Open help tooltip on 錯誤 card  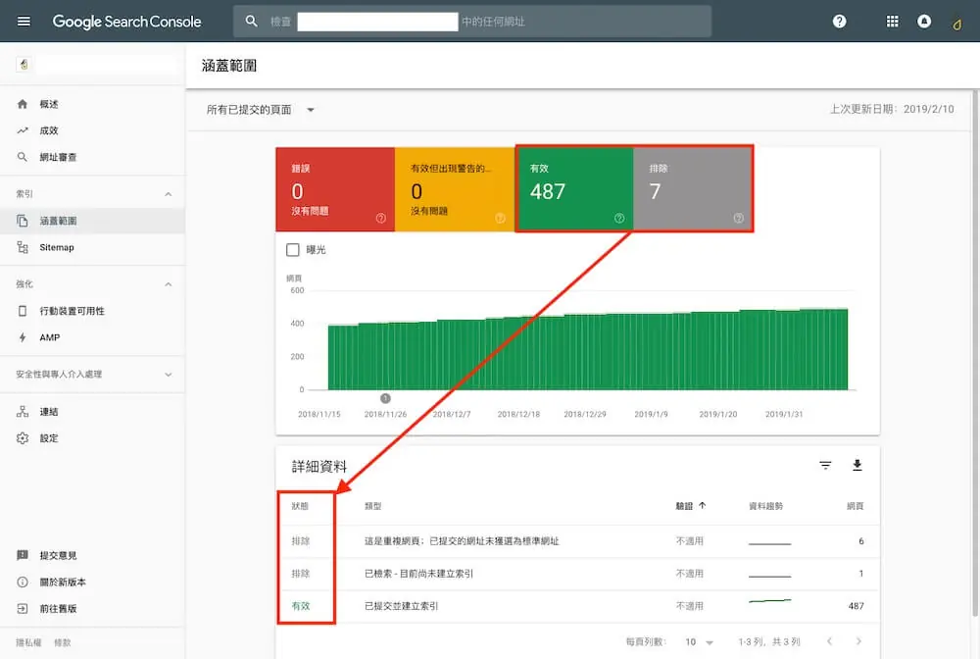coord(380,219)
